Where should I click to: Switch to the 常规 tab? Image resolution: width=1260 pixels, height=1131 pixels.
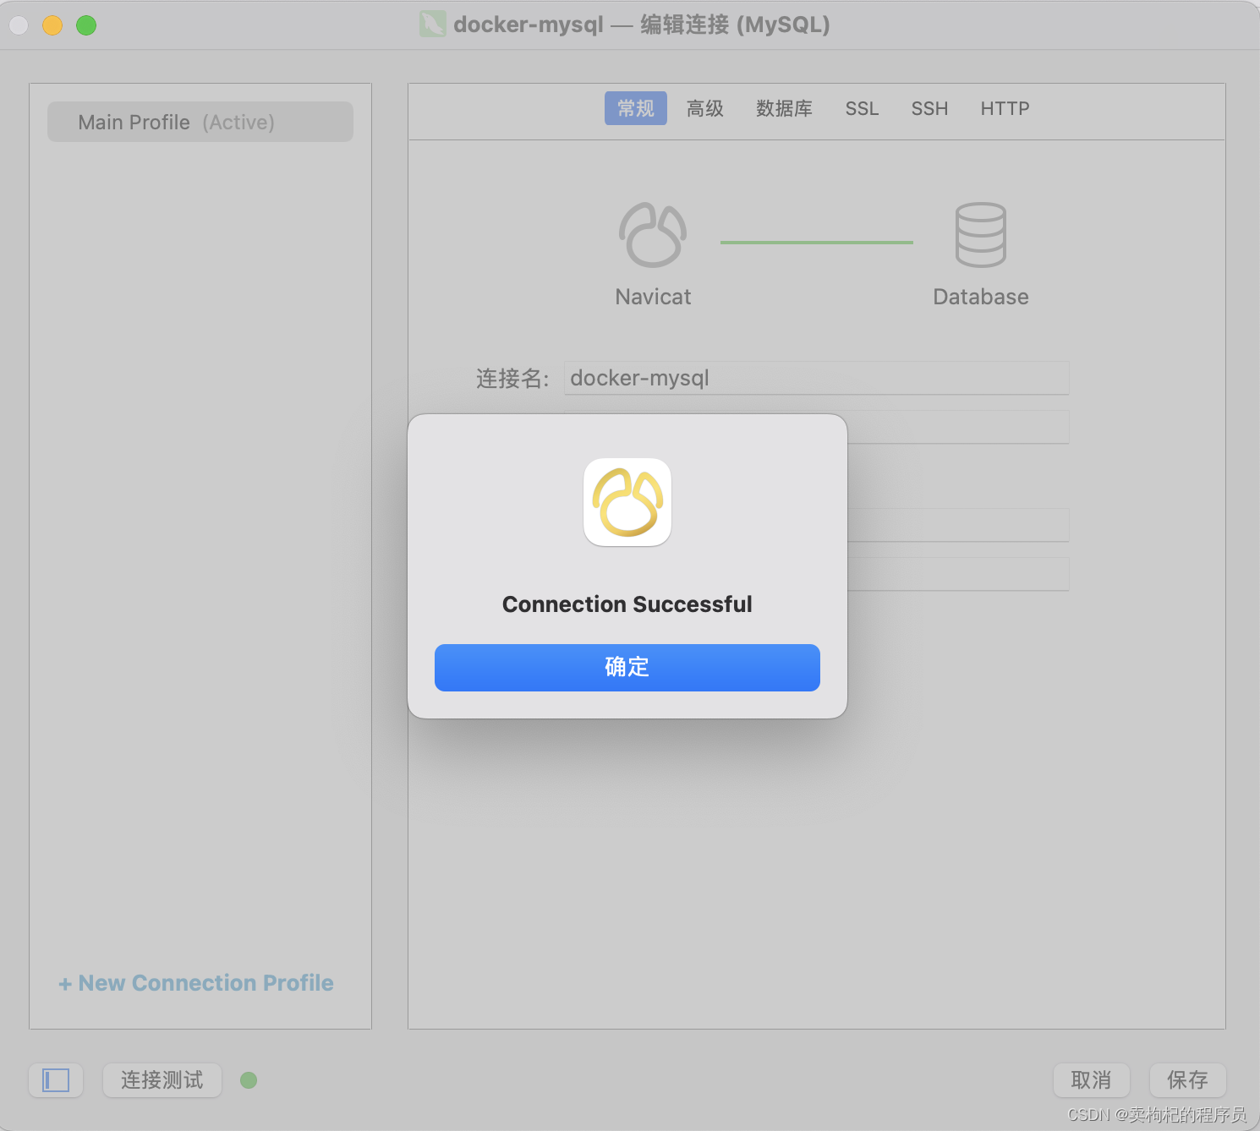636,108
